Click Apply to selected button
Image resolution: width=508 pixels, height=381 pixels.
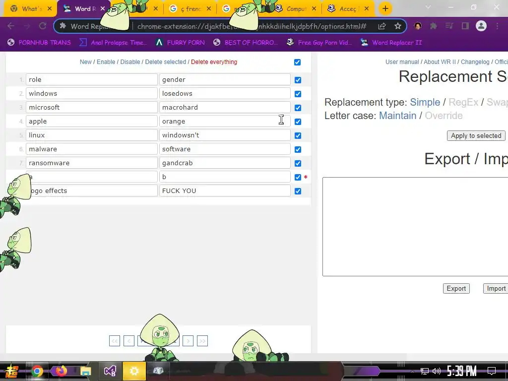tap(476, 136)
